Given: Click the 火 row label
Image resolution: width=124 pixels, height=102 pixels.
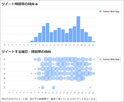Looking at the screenshot, I should pyautogui.click(x=4, y=64).
